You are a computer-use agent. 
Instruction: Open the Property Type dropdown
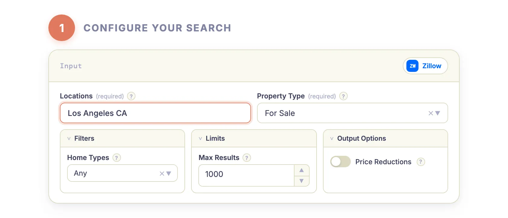[x=438, y=113]
